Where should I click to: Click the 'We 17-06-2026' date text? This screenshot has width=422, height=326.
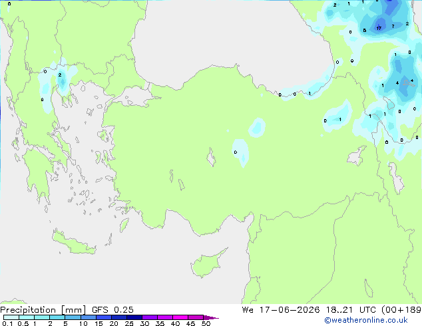(281, 310)
